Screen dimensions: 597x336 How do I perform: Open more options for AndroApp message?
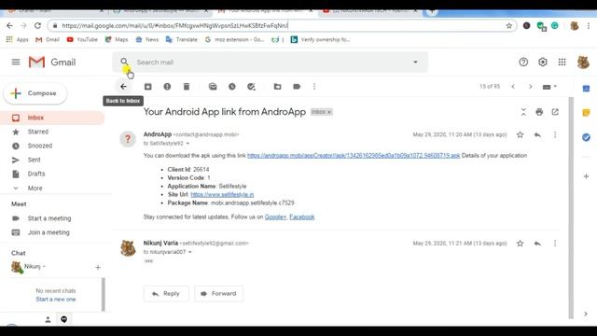555,134
